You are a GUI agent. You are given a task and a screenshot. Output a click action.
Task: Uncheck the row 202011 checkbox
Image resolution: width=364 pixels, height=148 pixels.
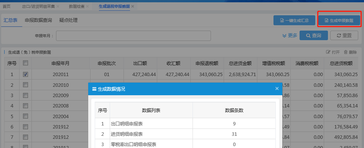coord(26,74)
